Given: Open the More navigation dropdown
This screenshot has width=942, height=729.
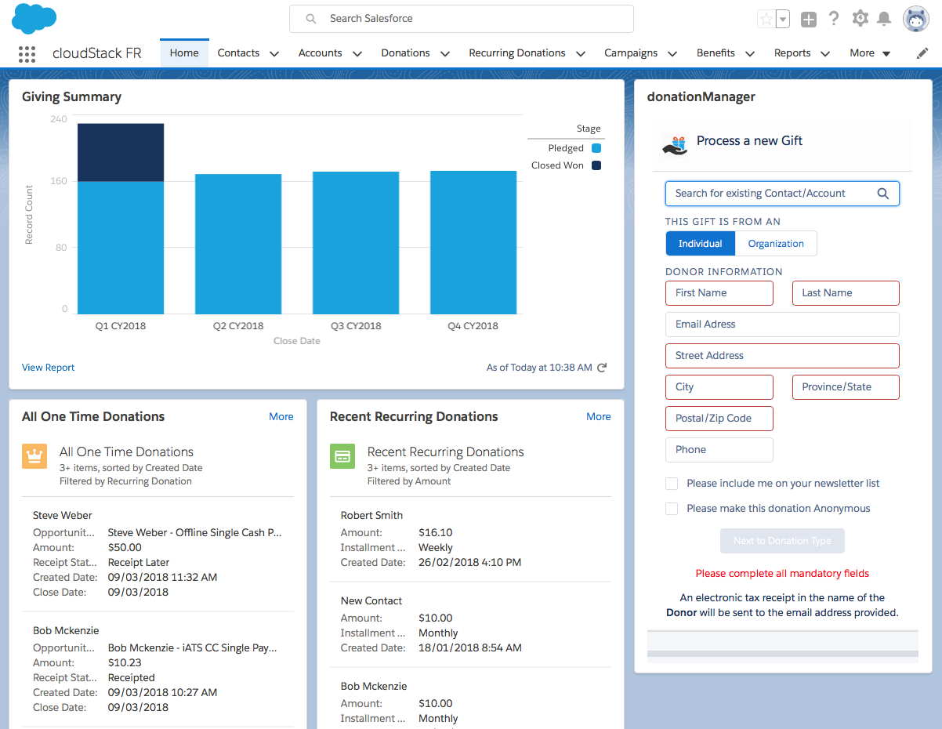Looking at the screenshot, I should point(870,53).
